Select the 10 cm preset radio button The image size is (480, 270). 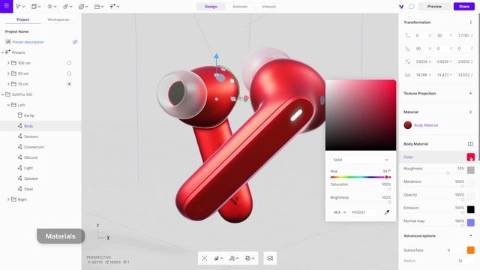tap(69, 84)
